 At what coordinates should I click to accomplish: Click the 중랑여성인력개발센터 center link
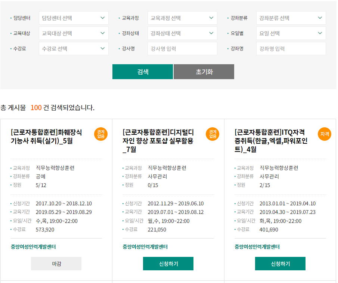(x=32, y=247)
